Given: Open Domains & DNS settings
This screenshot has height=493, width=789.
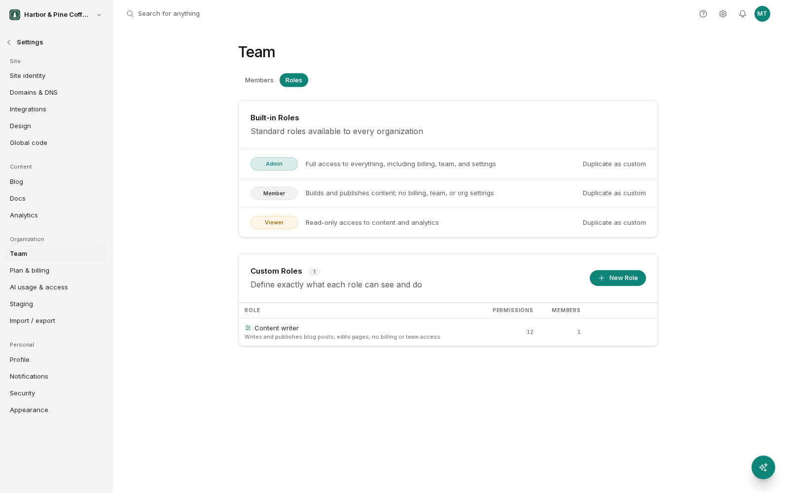Looking at the screenshot, I should click(x=56, y=93).
